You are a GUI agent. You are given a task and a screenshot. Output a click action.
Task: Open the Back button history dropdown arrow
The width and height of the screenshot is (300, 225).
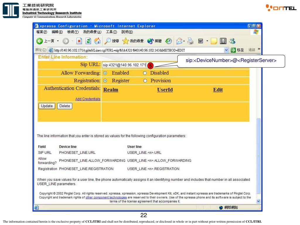(x=58, y=41)
